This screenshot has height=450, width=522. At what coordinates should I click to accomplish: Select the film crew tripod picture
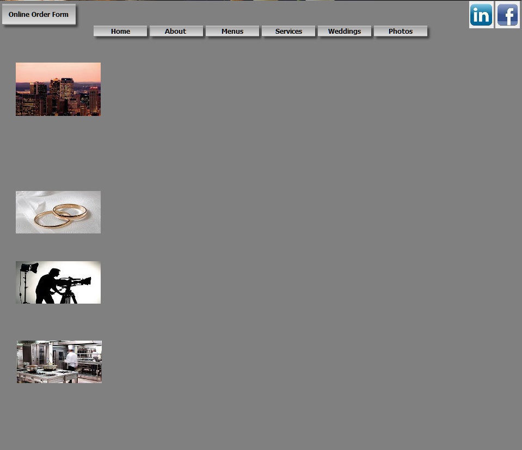tap(58, 282)
